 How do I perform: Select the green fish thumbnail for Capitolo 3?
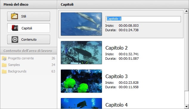click(x=81, y=81)
